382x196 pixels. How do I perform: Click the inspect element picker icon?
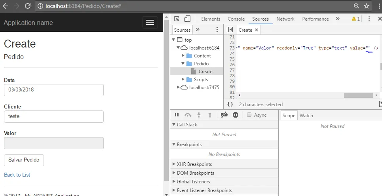(x=177, y=19)
